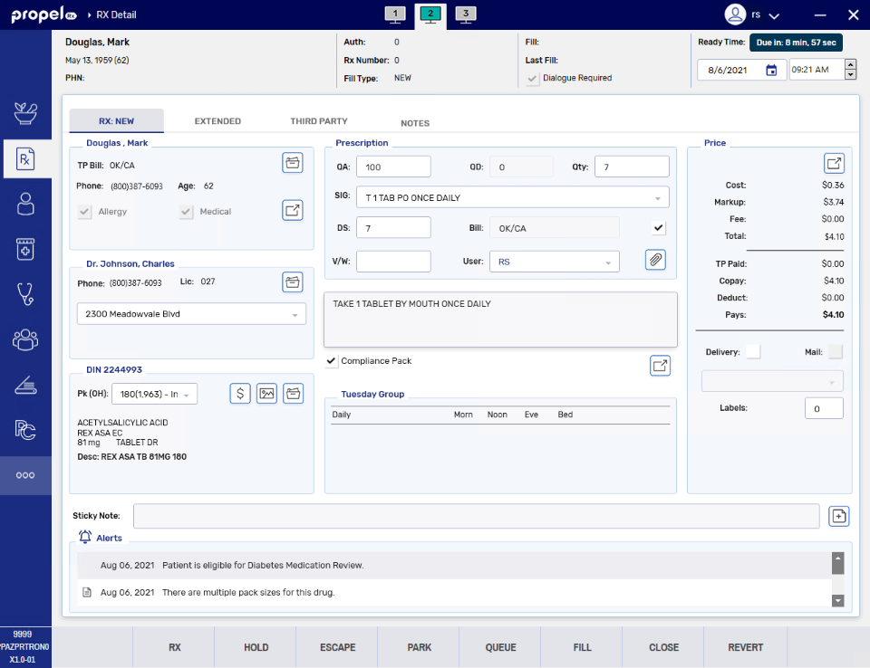Click the Sticky Note input field
This screenshot has height=668, width=870.
tap(476, 516)
